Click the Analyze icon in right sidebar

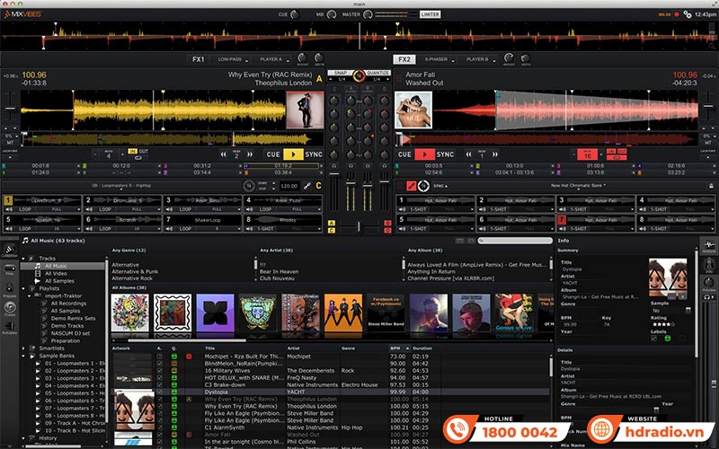pos(709,246)
